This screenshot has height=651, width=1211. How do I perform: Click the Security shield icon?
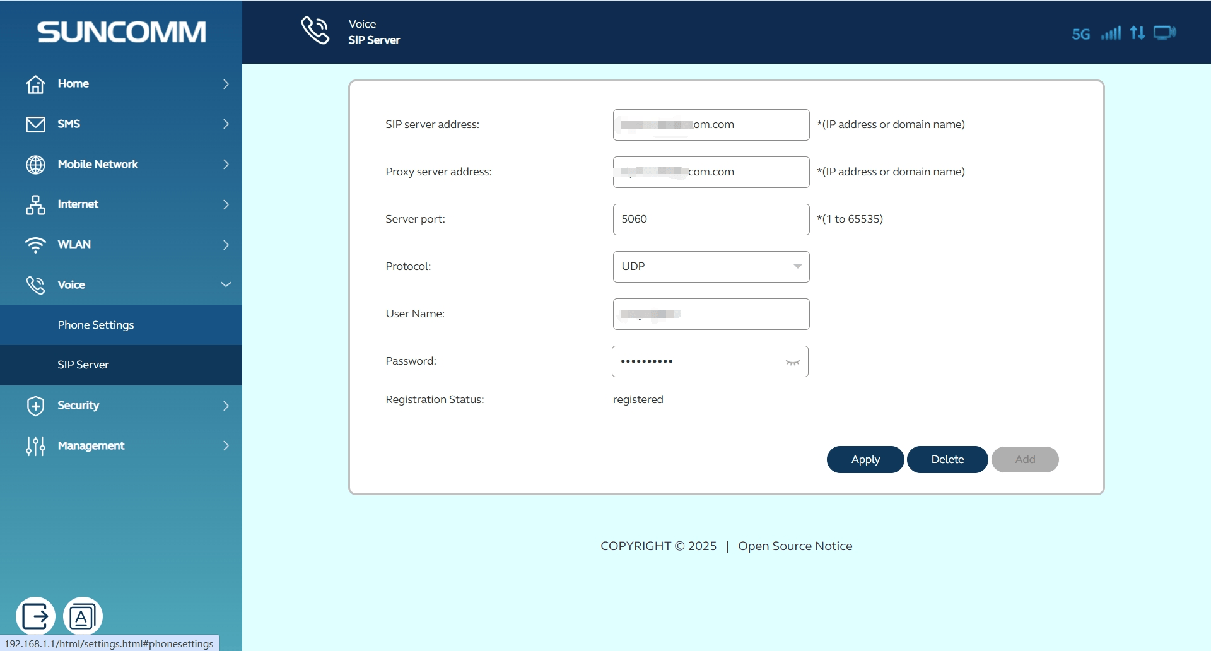pyautogui.click(x=36, y=406)
